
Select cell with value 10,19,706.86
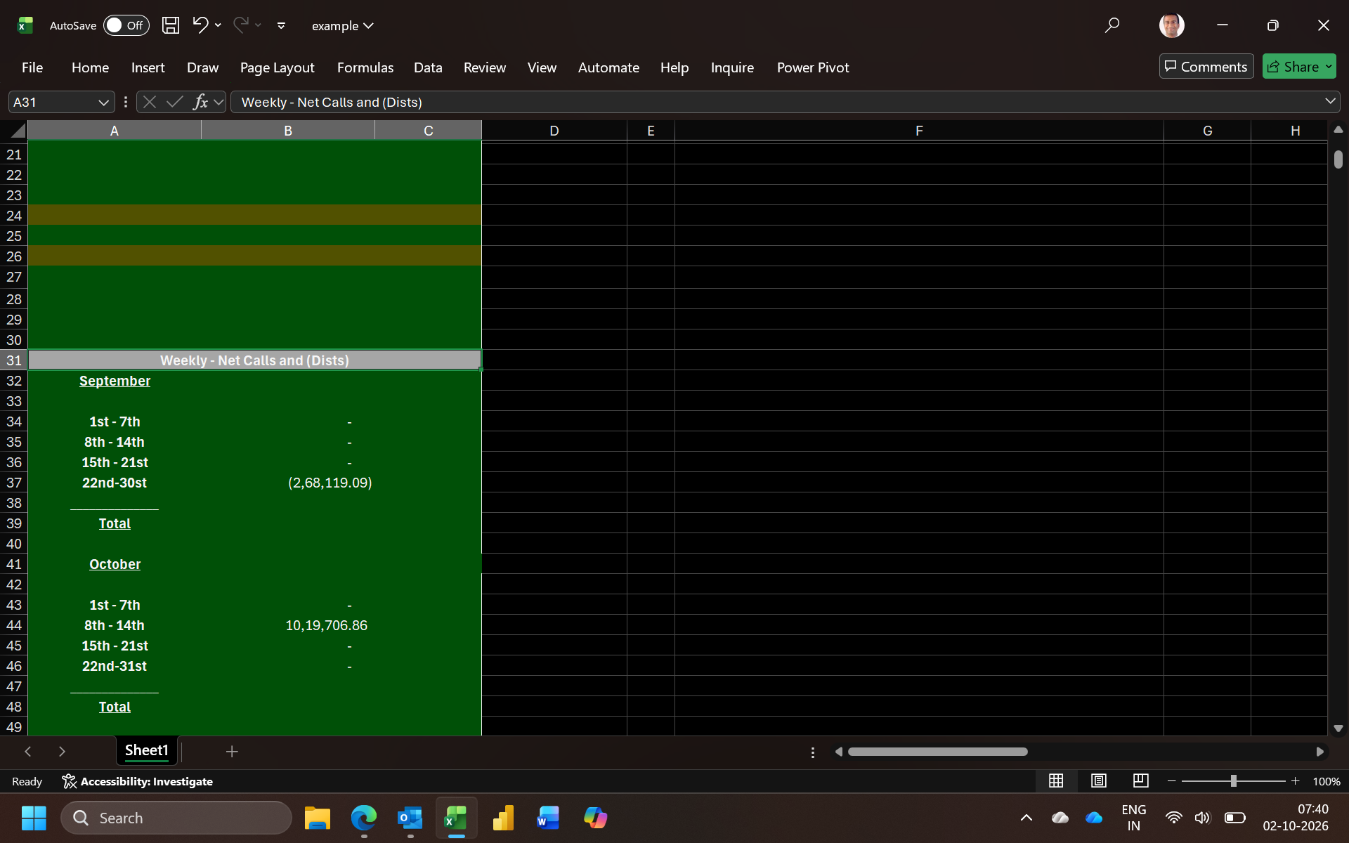[x=288, y=625]
